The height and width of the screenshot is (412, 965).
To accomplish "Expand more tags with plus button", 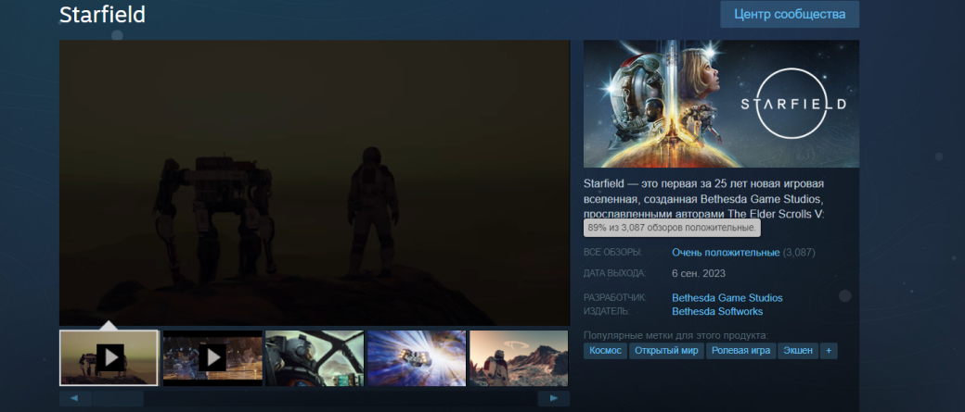I will click(829, 351).
